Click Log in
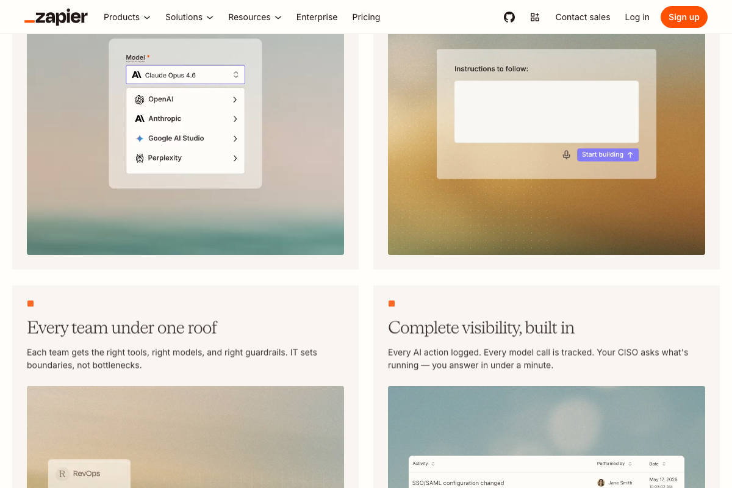This screenshot has height=488, width=732. pyautogui.click(x=637, y=17)
